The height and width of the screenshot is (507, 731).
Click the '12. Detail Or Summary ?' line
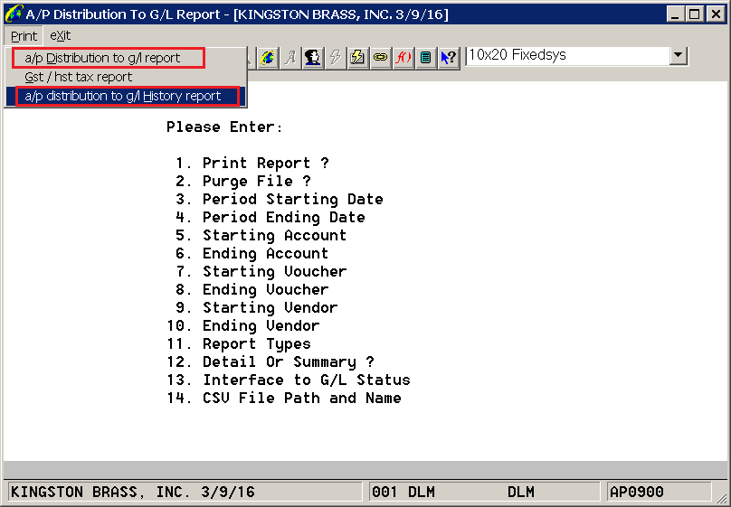[x=271, y=362]
